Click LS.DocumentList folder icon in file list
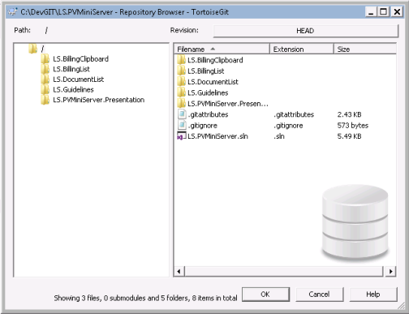Viewport: 409px width, 314px height. coord(182,82)
